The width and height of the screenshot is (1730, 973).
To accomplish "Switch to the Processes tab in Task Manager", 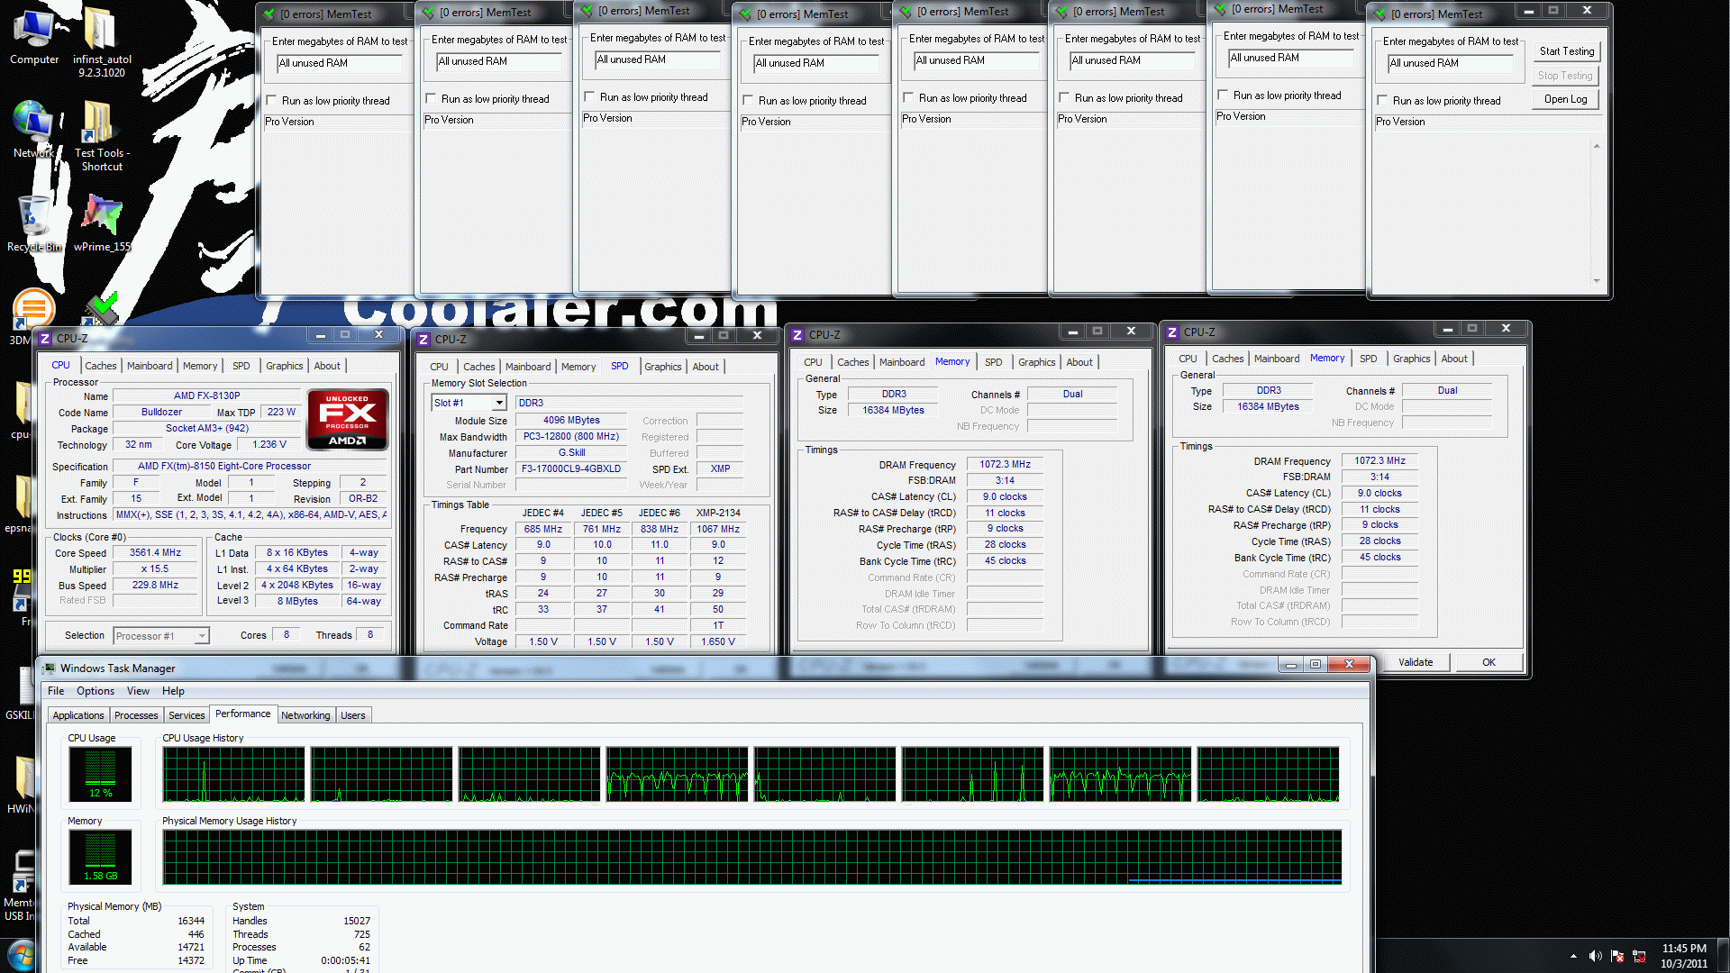I will pos(136,715).
